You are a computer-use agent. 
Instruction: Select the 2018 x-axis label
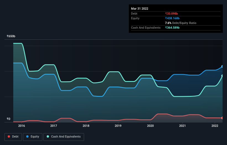[86, 126]
